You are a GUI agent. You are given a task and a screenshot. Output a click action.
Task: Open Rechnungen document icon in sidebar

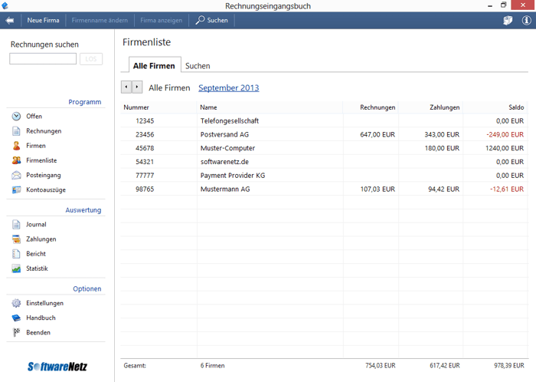(x=16, y=131)
